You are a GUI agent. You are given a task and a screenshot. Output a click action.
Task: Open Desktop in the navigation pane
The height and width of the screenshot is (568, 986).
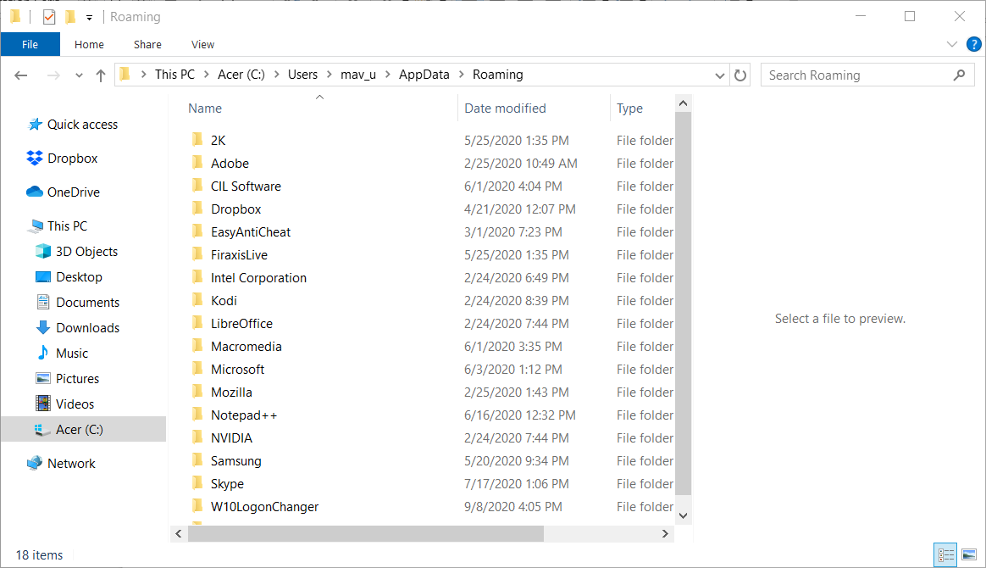79,277
